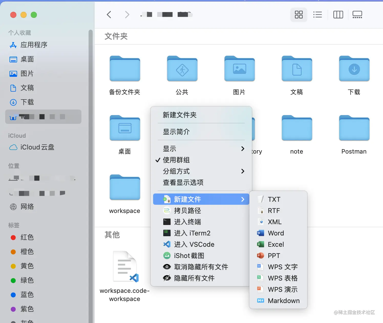383x323 pixels.
Task: Go back with the left arrow
Action: [x=109, y=15]
